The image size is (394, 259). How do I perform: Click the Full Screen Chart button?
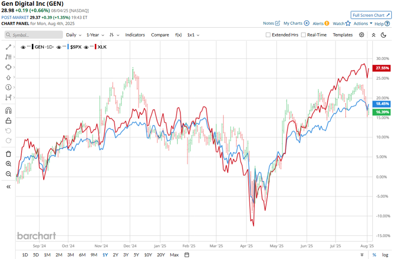tap(371, 15)
